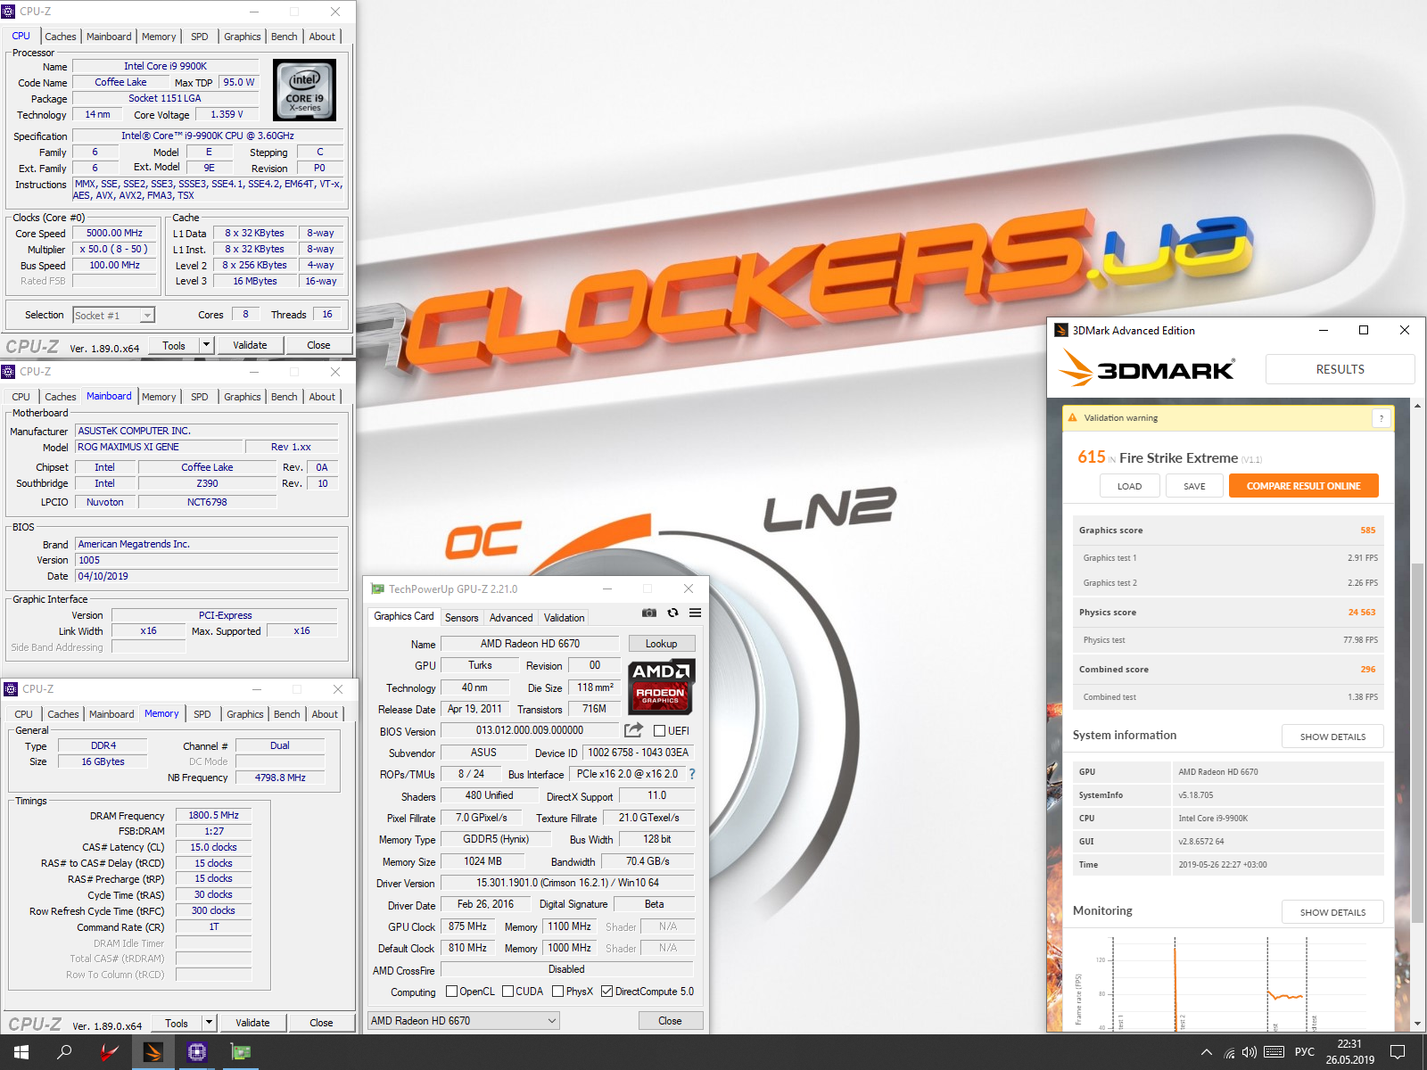Click SAVE button in 3DMark
The image size is (1427, 1070).
[1194, 486]
